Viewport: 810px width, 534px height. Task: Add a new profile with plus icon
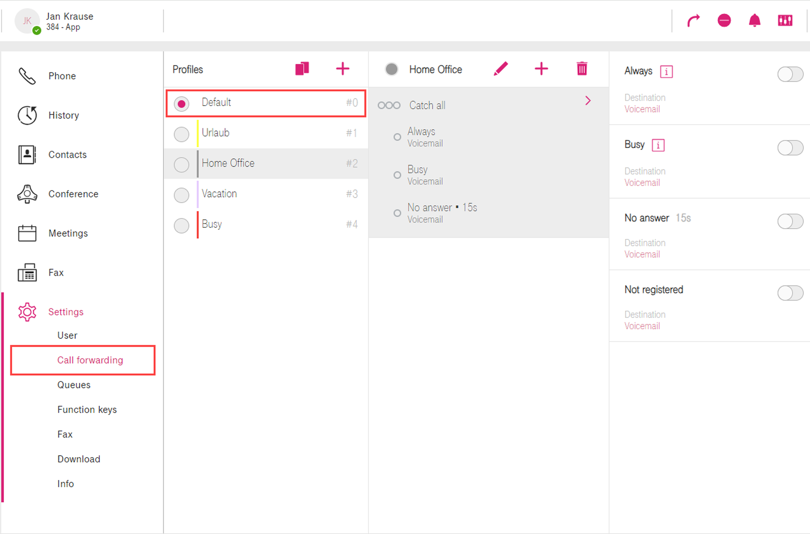point(343,69)
